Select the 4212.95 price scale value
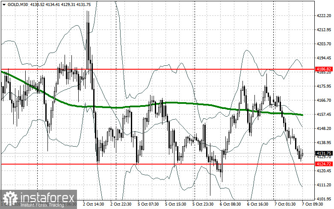The width and height of the screenshot is (334, 209). click(x=324, y=29)
